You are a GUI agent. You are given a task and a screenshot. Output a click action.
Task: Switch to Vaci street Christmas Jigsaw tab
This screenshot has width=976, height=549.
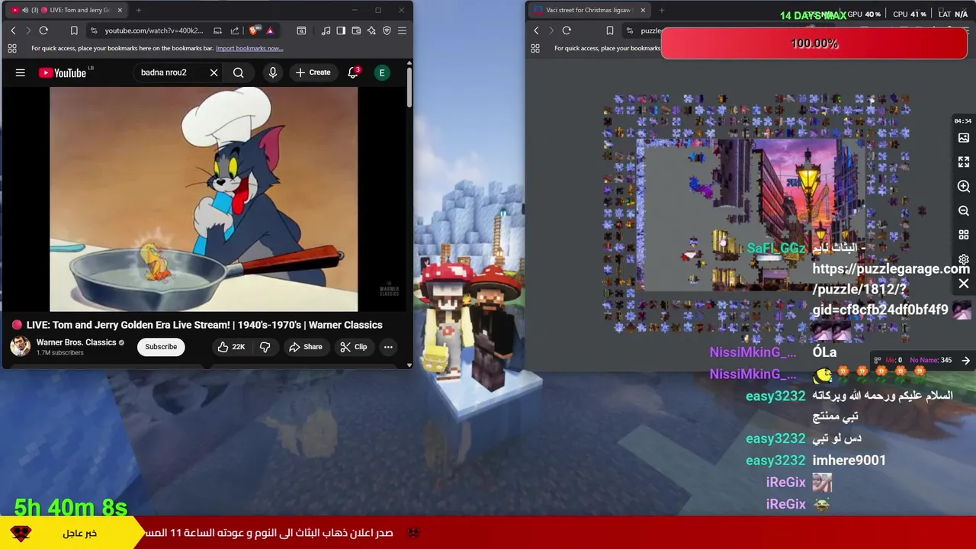[x=589, y=10]
